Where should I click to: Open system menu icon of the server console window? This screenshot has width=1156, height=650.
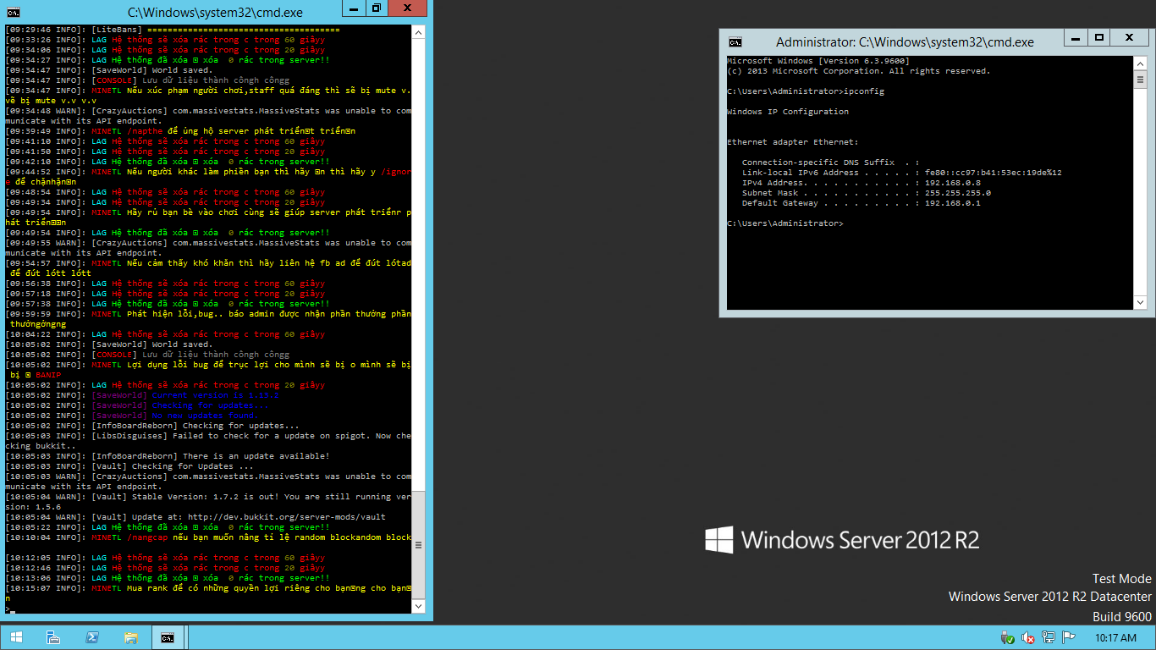point(13,13)
